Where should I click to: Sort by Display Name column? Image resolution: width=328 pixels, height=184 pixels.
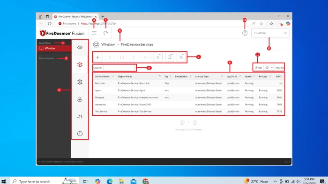139,77
